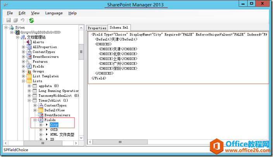The height and width of the screenshot is (157, 273).
Task: Click the TimerJobList EventReceivers icon
Action: tap(41, 115)
